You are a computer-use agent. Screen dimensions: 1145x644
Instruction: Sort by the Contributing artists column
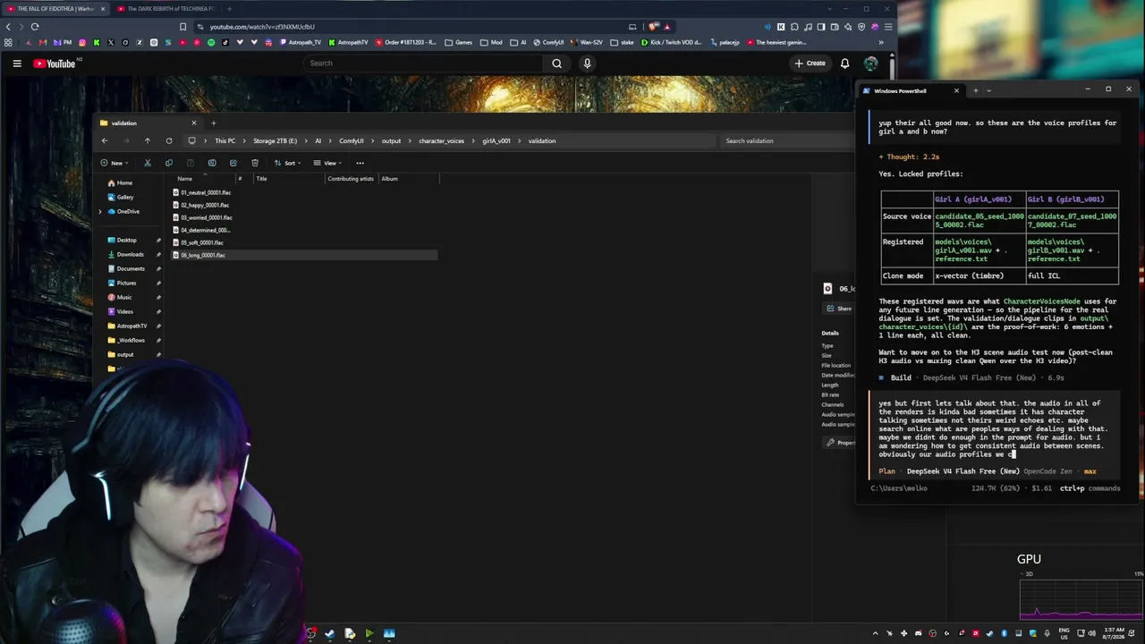[351, 179]
